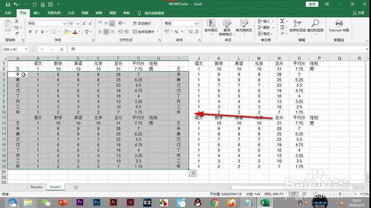Viewport: 371px width, 208px height.
Task: Merge and center cells (合并后居中)
Action: tap(144, 31)
